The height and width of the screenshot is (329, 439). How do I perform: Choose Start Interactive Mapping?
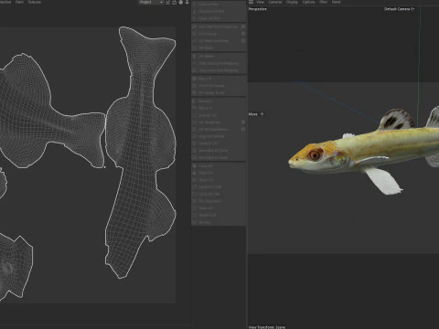(x=219, y=63)
